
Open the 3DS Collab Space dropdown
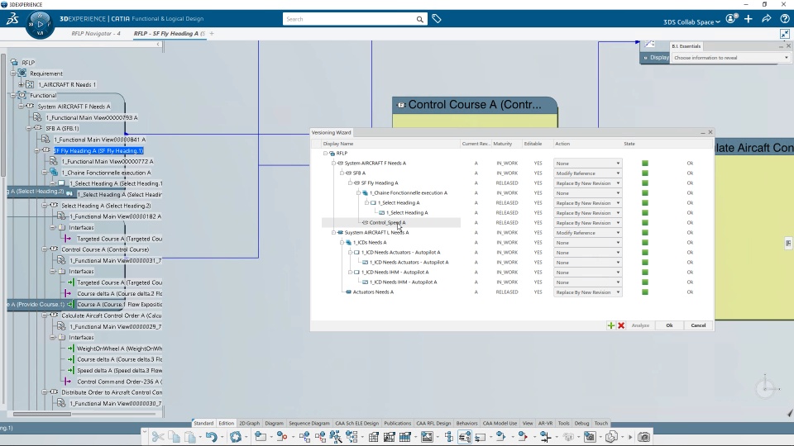click(691, 21)
